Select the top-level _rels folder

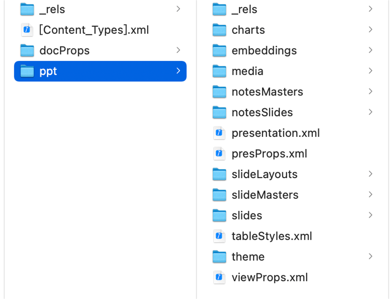[x=52, y=9]
